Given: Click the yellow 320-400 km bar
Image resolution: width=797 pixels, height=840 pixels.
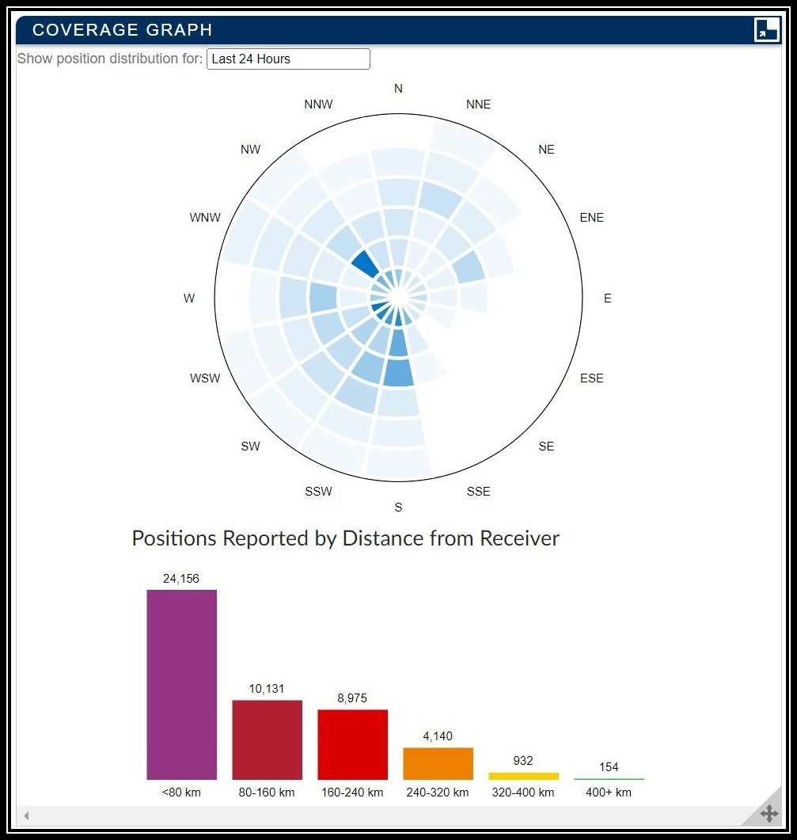Looking at the screenshot, I should click(523, 776).
